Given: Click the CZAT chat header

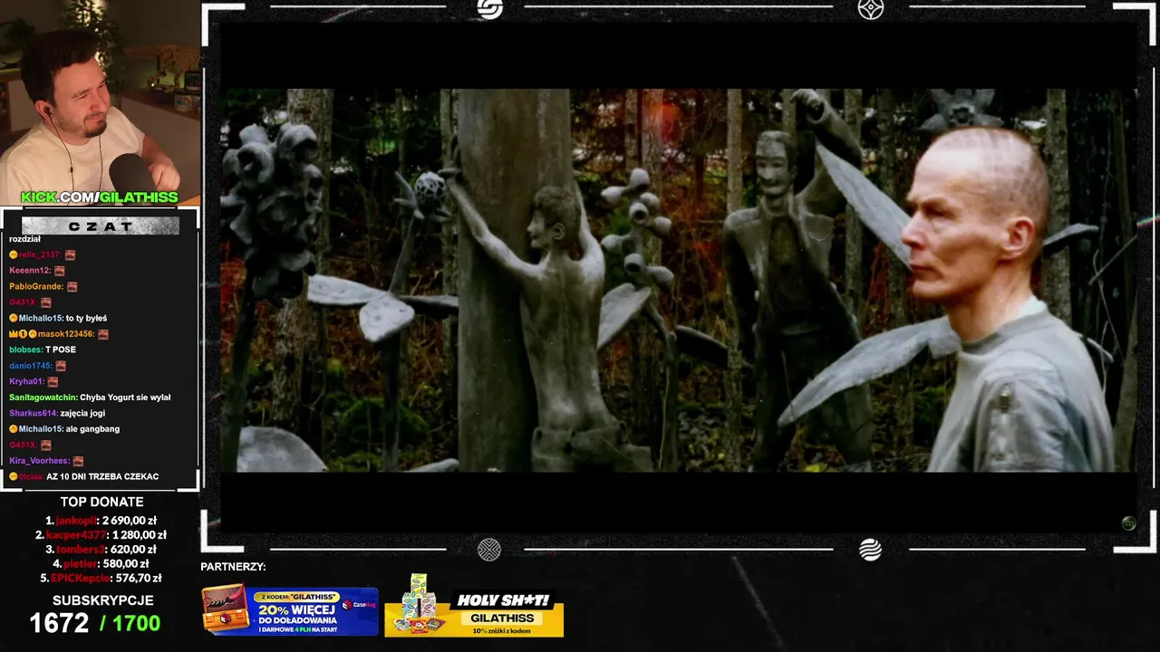Looking at the screenshot, I should pos(101,226).
